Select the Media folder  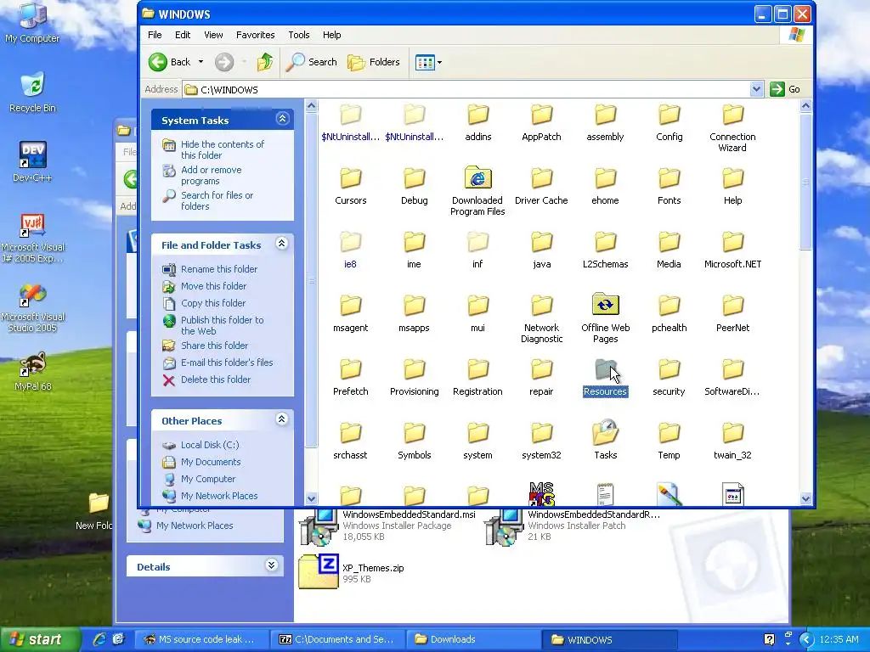pos(669,249)
